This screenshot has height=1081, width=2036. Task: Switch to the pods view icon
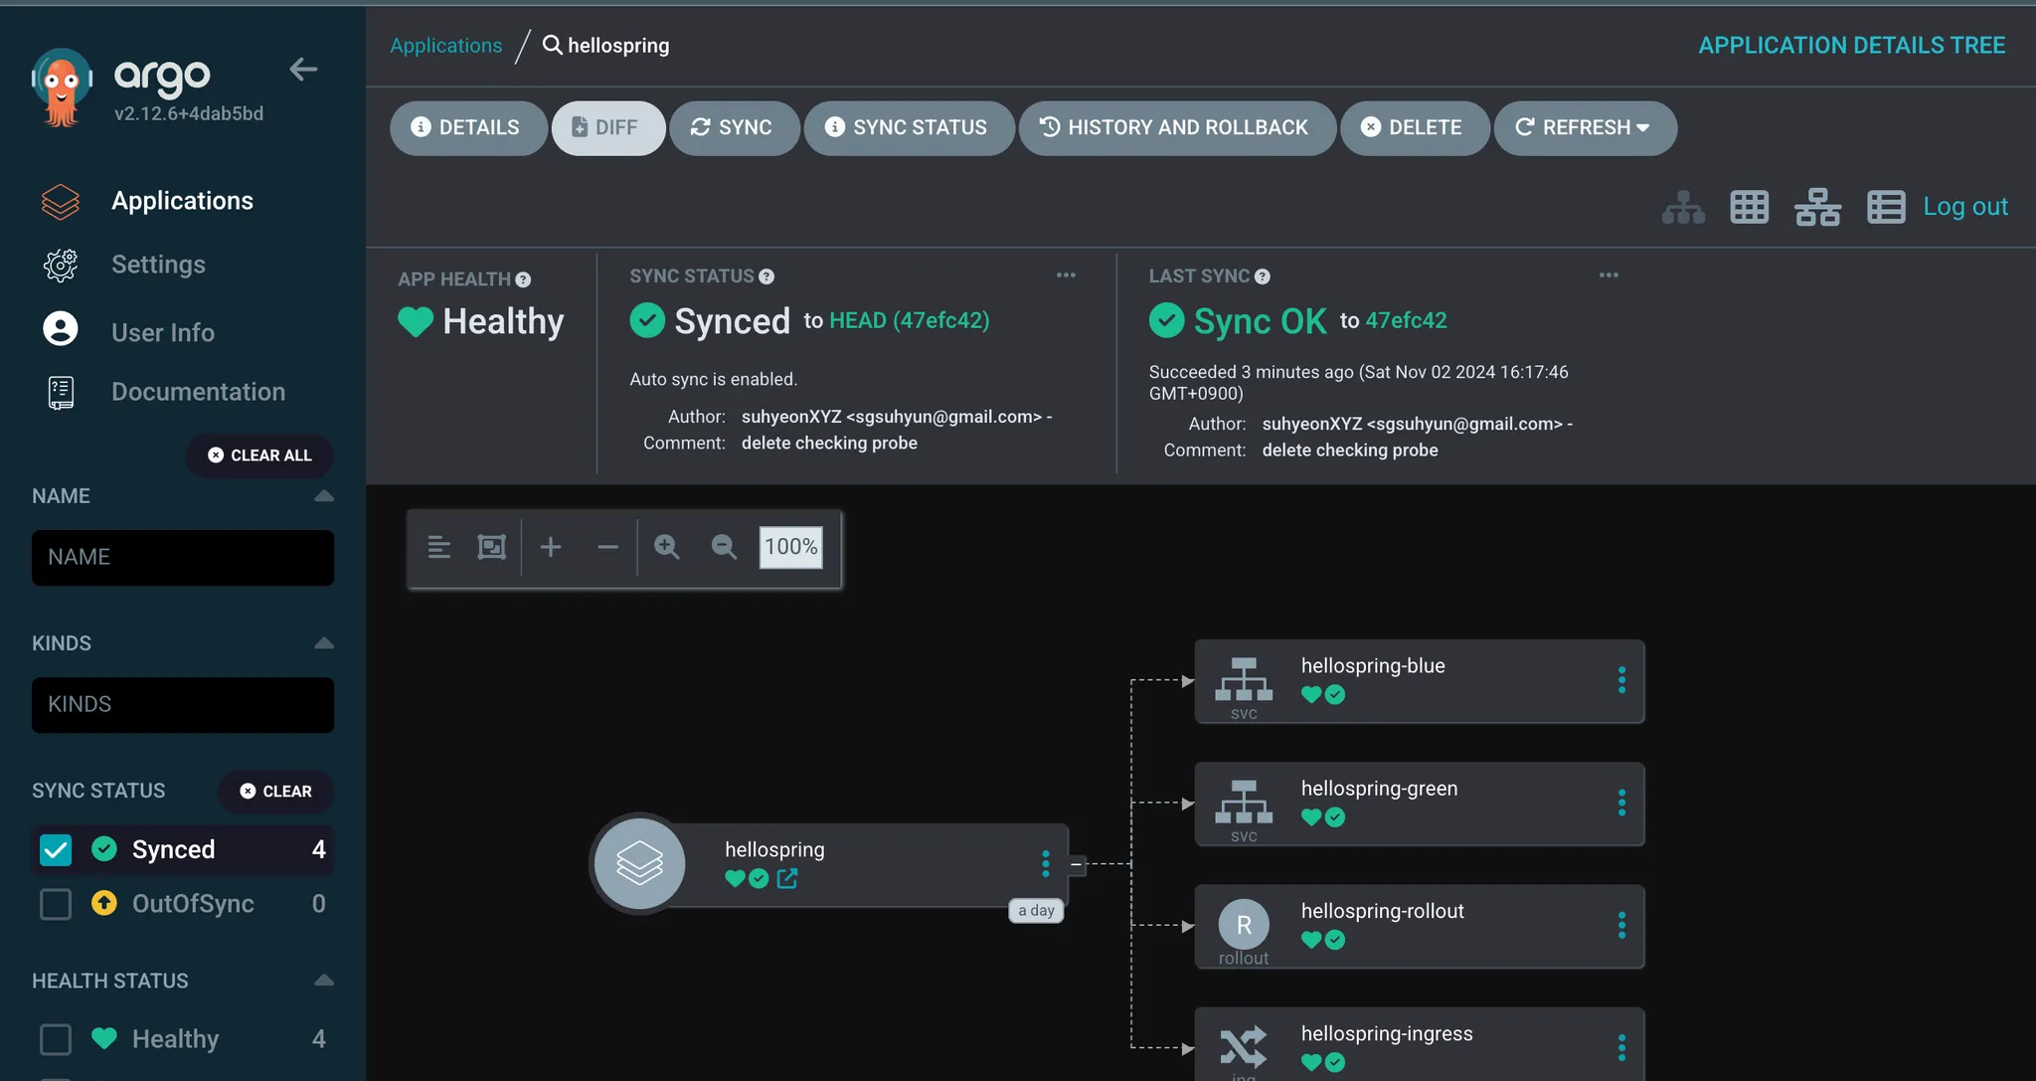[1749, 207]
